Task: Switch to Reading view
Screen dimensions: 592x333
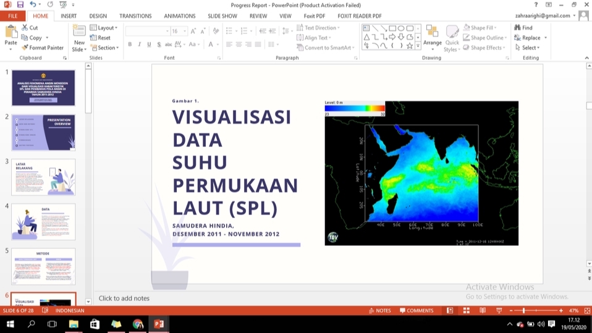Action: (483, 310)
